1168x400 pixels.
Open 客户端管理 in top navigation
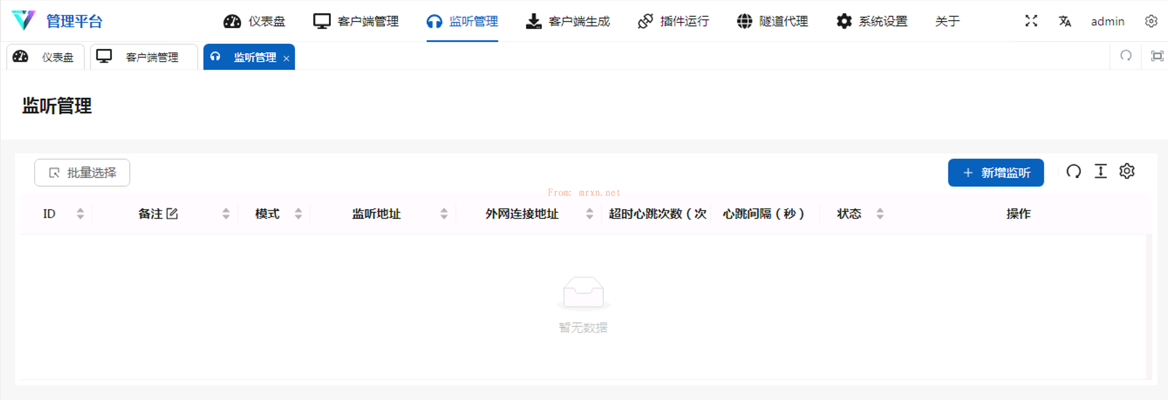(x=356, y=21)
